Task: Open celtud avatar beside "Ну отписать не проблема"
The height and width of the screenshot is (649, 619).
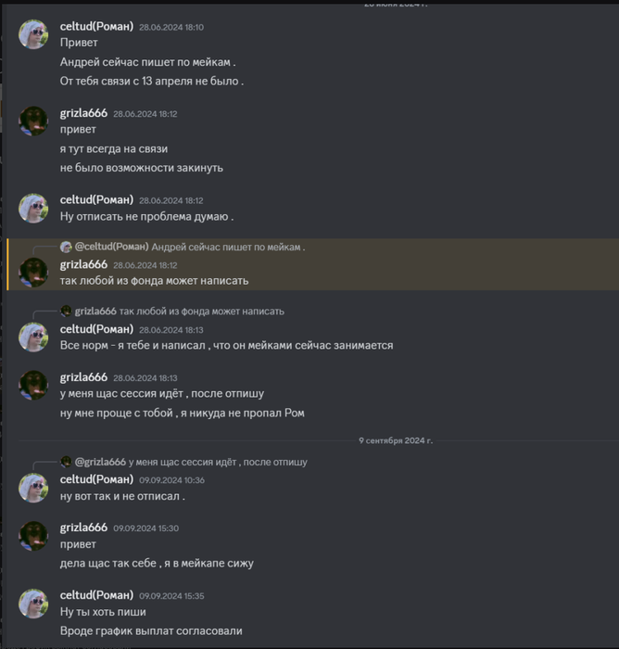Action: click(x=33, y=209)
